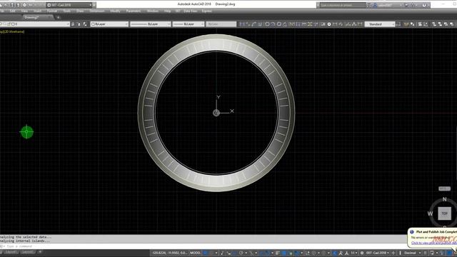457x257 pixels.
Task: Open the Decimal units dropdown
Action: tap(412, 253)
